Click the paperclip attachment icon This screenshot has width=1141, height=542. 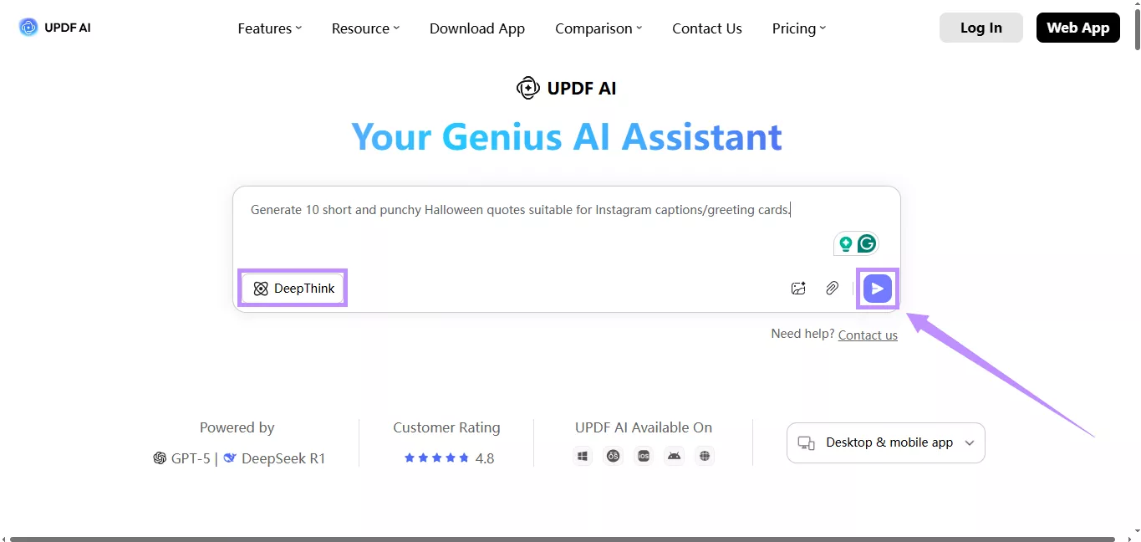click(832, 288)
